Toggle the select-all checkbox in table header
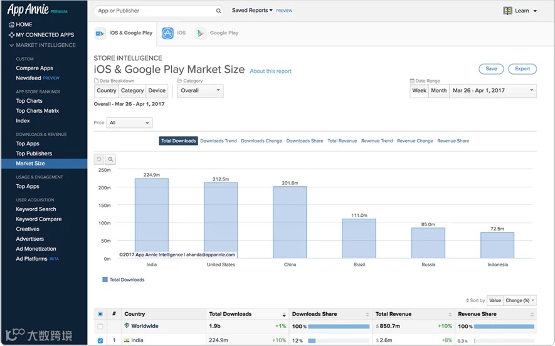Viewport: 555px width, 346px height. click(100, 314)
